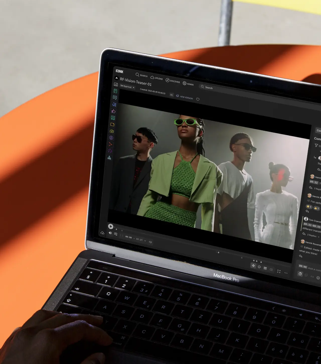321x364 pixels.
Task: Open the emoji picker smiley icon
Action: click(318, 278)
